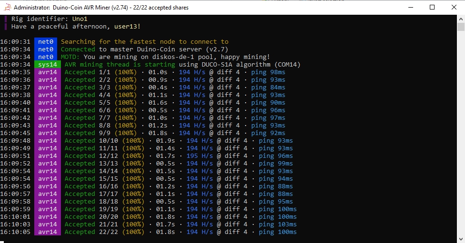Viewport: 465px width, 243px height.
Task: Click 'Accepted 22/22' share text
Action: (91, 232)
